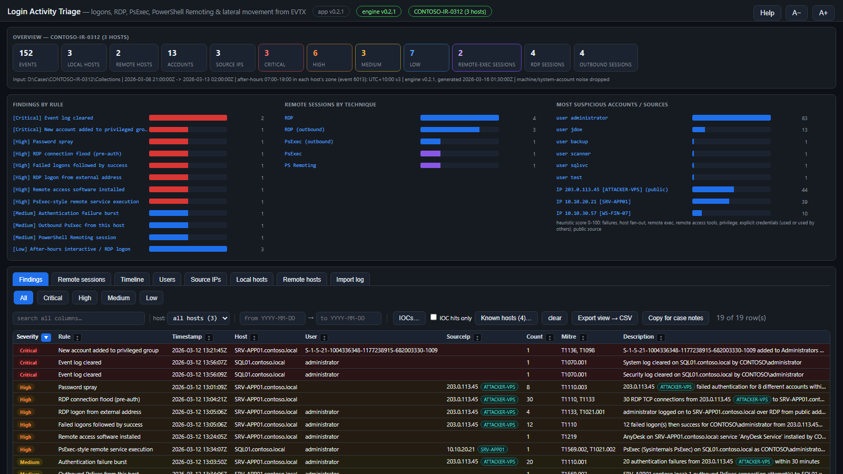Click the sort icon next to Host column
Viewport: 843px width, 474px height.
tap(254, 338)
